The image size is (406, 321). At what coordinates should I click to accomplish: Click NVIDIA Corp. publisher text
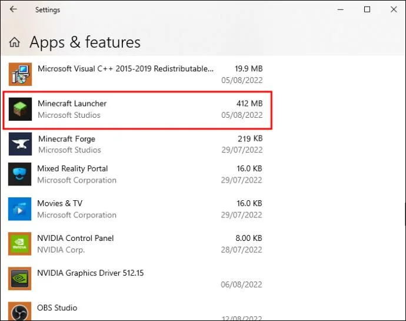point(61,250)
